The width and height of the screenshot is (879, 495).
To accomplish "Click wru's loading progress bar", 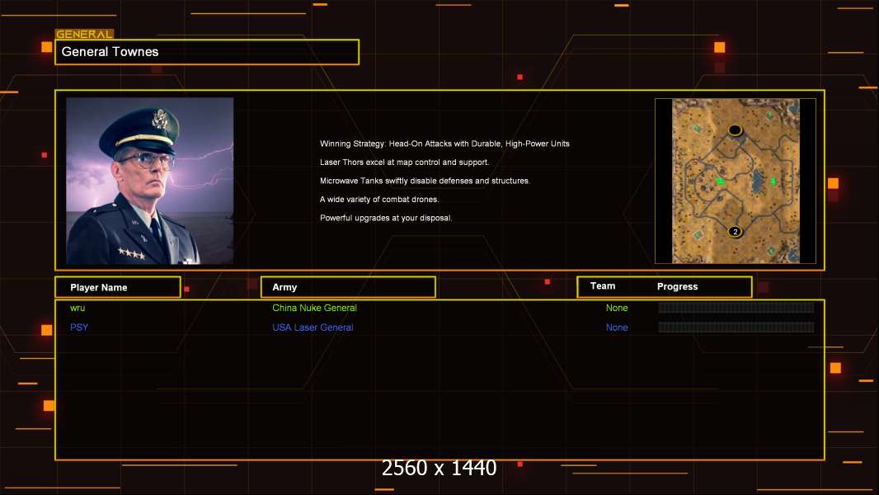I will click(736, 308).
